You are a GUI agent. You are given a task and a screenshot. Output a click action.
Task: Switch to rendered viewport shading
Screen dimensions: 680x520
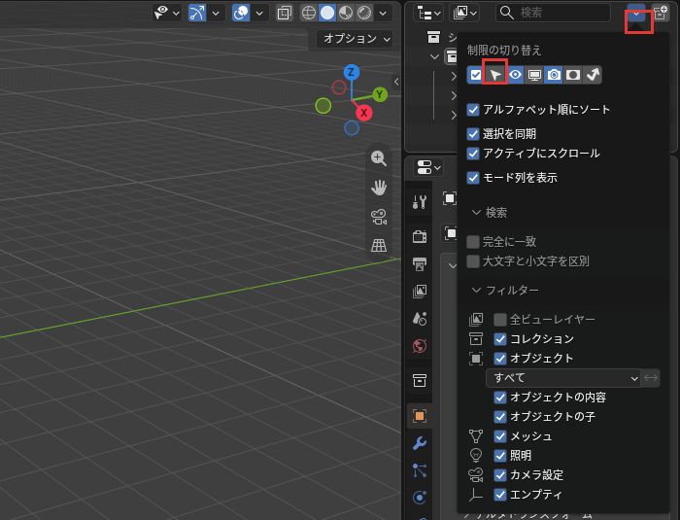tap(364, 13)
